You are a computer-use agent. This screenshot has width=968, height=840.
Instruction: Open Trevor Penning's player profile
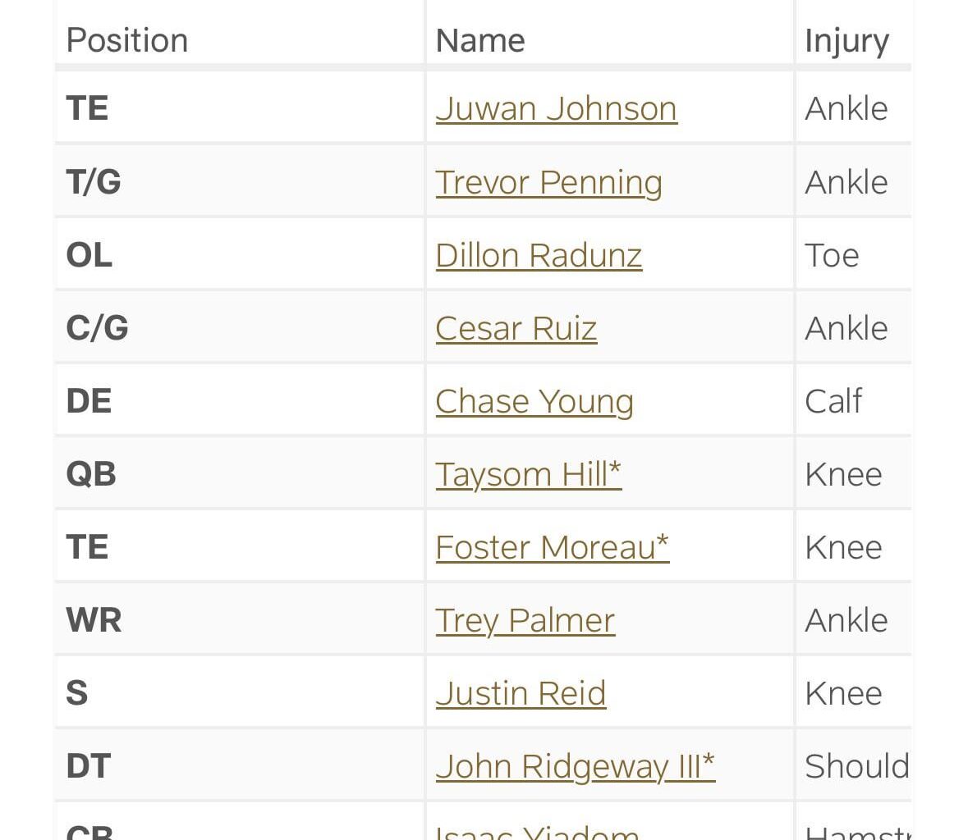(x=548, y=182)
